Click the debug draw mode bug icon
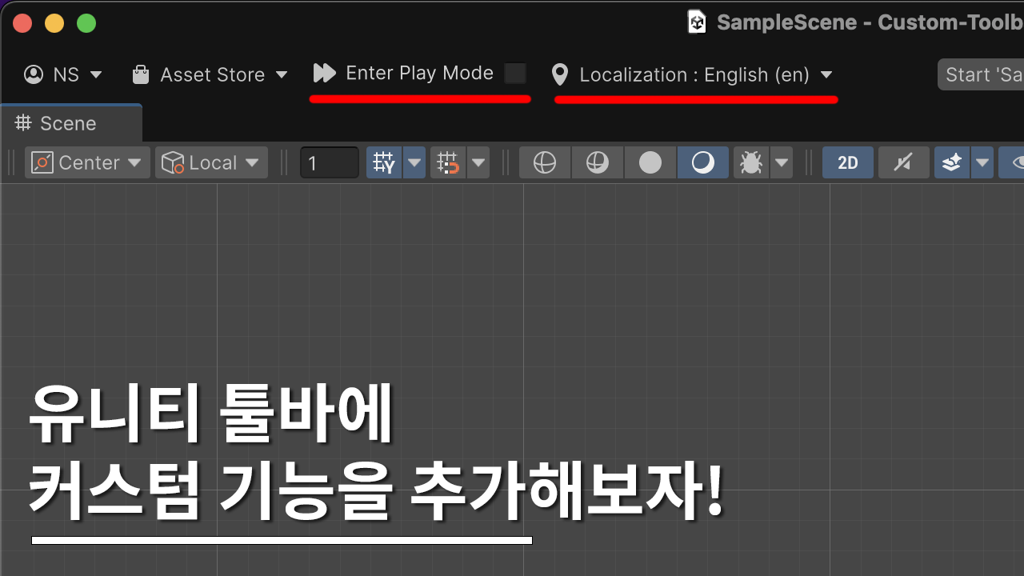Viewport: 1024px width, 576px height. pyautogui.click(x=751, y=162)
